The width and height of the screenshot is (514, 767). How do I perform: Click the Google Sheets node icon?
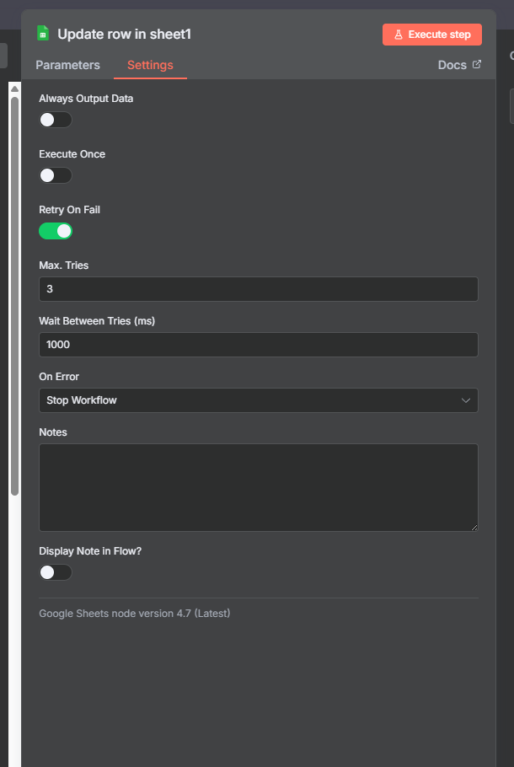[43, 34]
